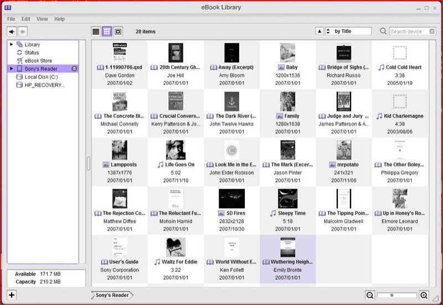Screen dimensions: 443x305
Task: Switch to thumbnail grid view
Action: coord(107,32)
